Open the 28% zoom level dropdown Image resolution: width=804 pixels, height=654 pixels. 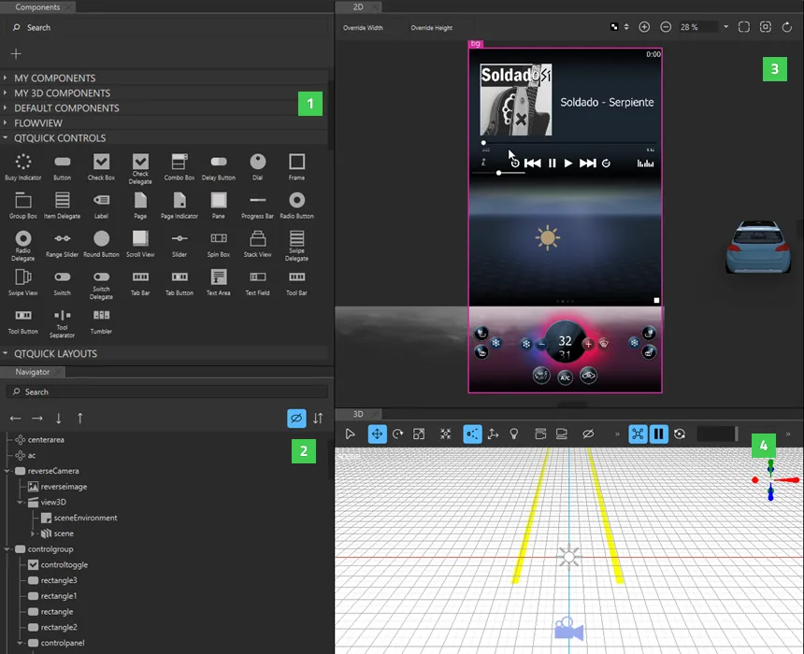[727, 26]
